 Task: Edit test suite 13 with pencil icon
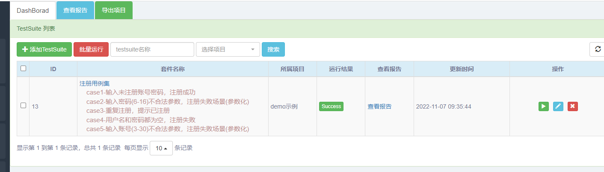tap(558, 106)
